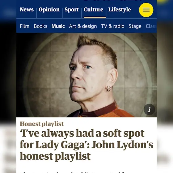The height and width of the screenshot is (173, 173).
Task: Open the yellow hamburger menu
Action: 146,10
